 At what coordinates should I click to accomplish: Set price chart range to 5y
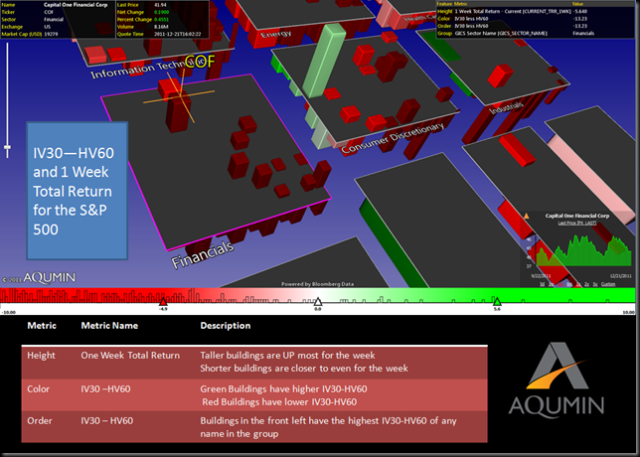click(x=595, y=284)
